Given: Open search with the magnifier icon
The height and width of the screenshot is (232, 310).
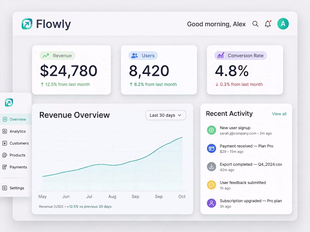Looking at the screenshot, I should pyautogui.click(x=255, y=24).
